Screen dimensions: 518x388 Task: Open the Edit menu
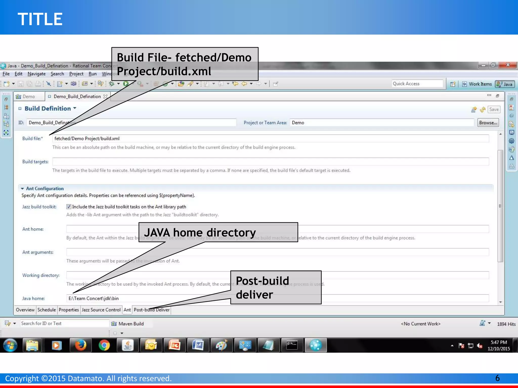[18, 74]
